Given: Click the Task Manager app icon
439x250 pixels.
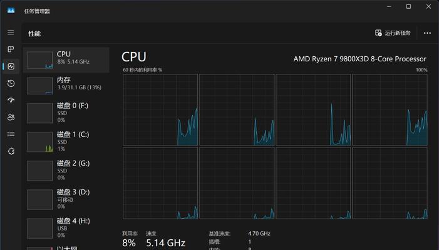Looking at the screenshot, I should (x=11, y=11).
